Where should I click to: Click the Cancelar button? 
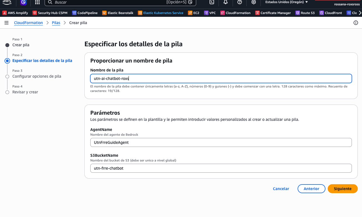point(281,189)
